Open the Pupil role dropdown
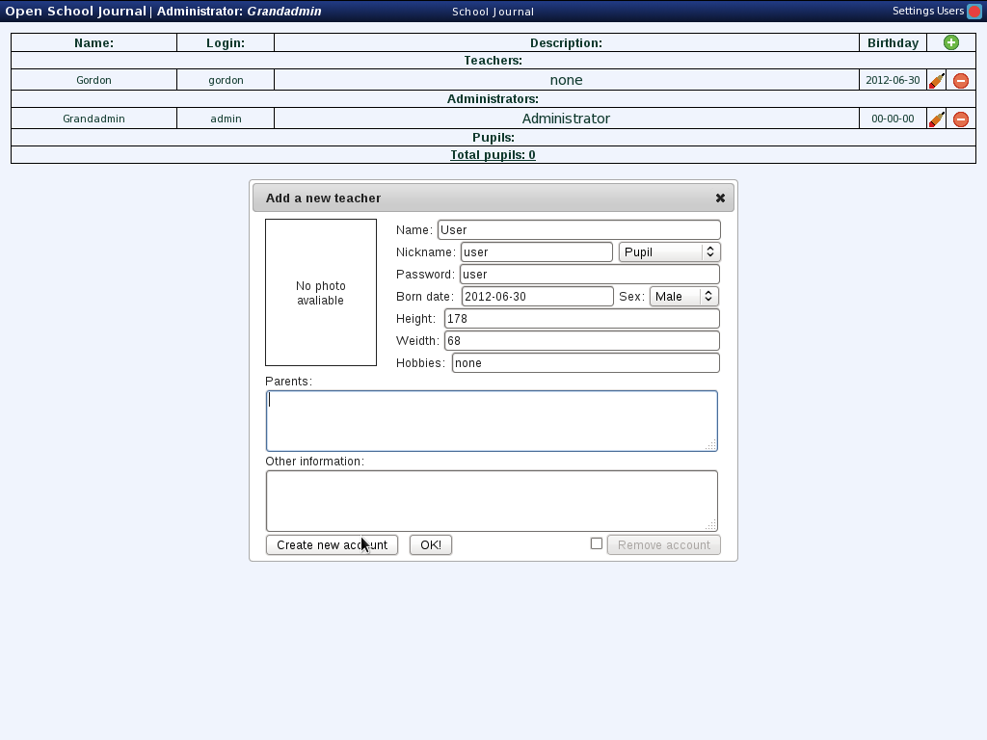This screenshot has height=740, width=987. (669, 251)
